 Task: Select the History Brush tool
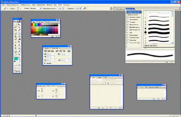(x=19, y=37)
